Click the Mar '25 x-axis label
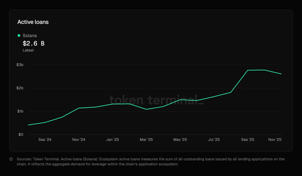Viewport: 302px width, 176px height. click(146, 139)
